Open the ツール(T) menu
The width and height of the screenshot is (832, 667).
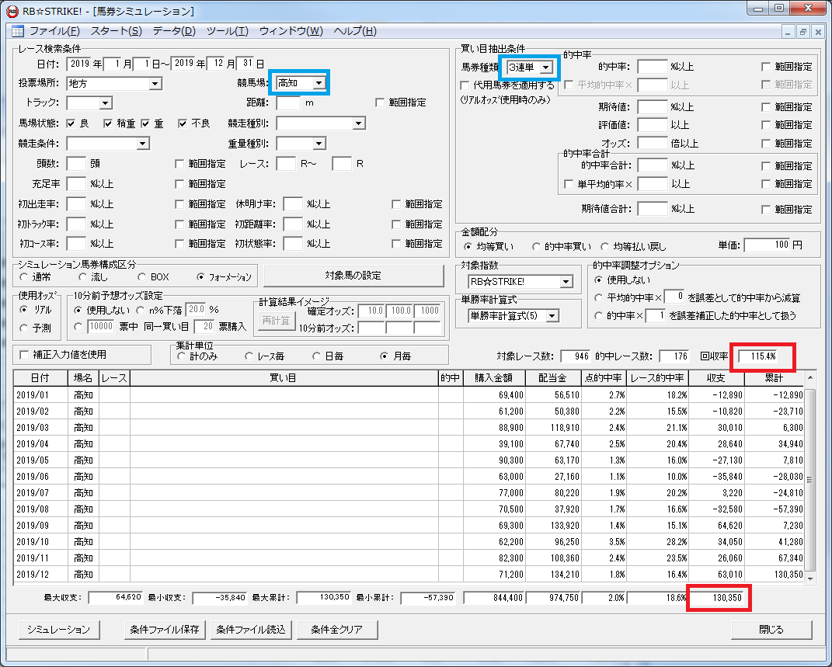(x=227, y=31)
